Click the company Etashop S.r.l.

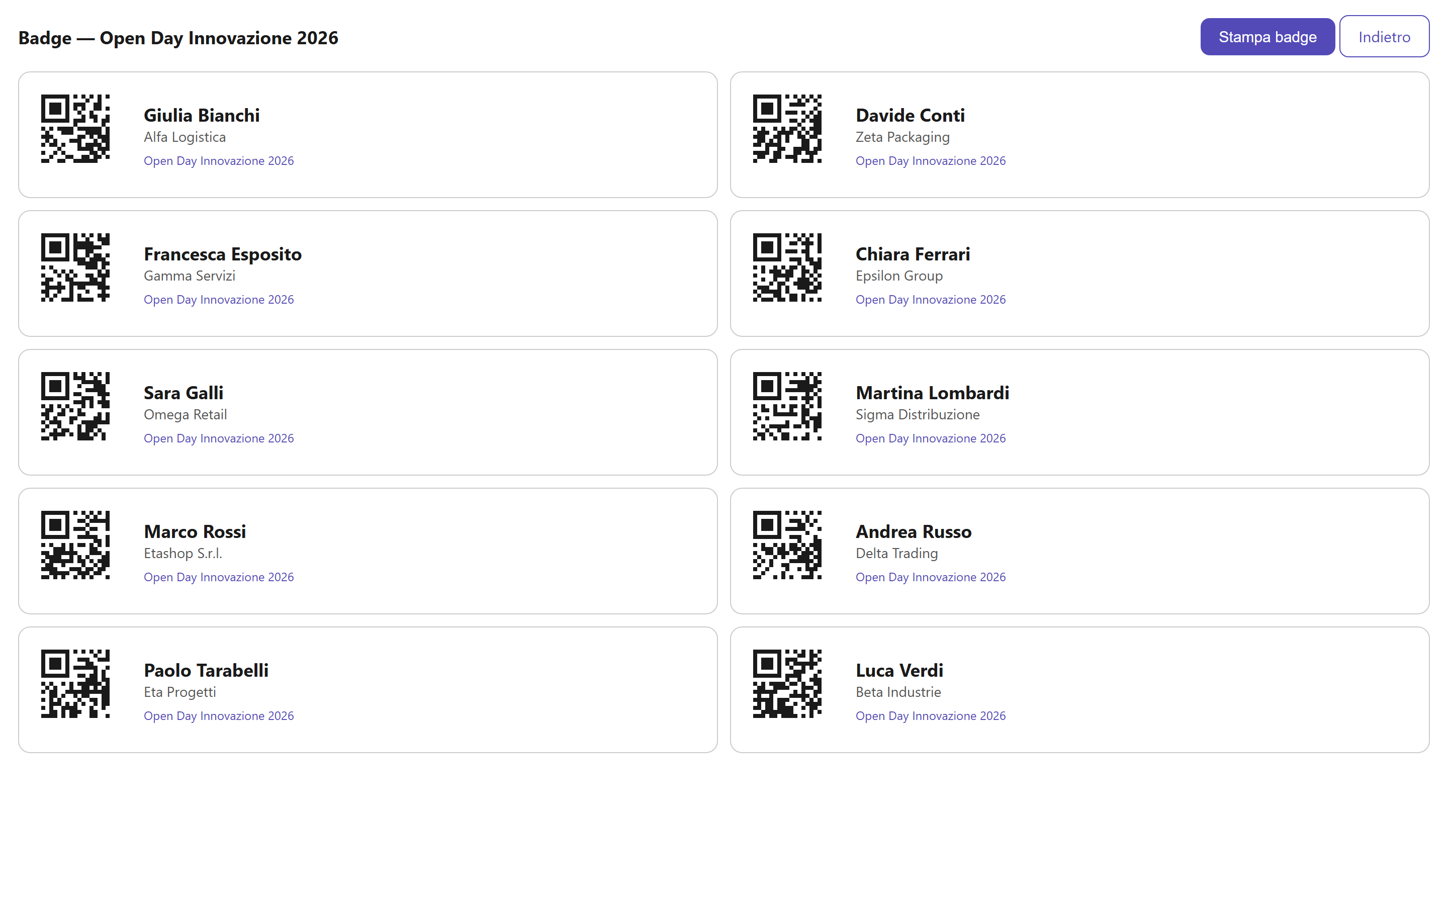click(183, 554)
